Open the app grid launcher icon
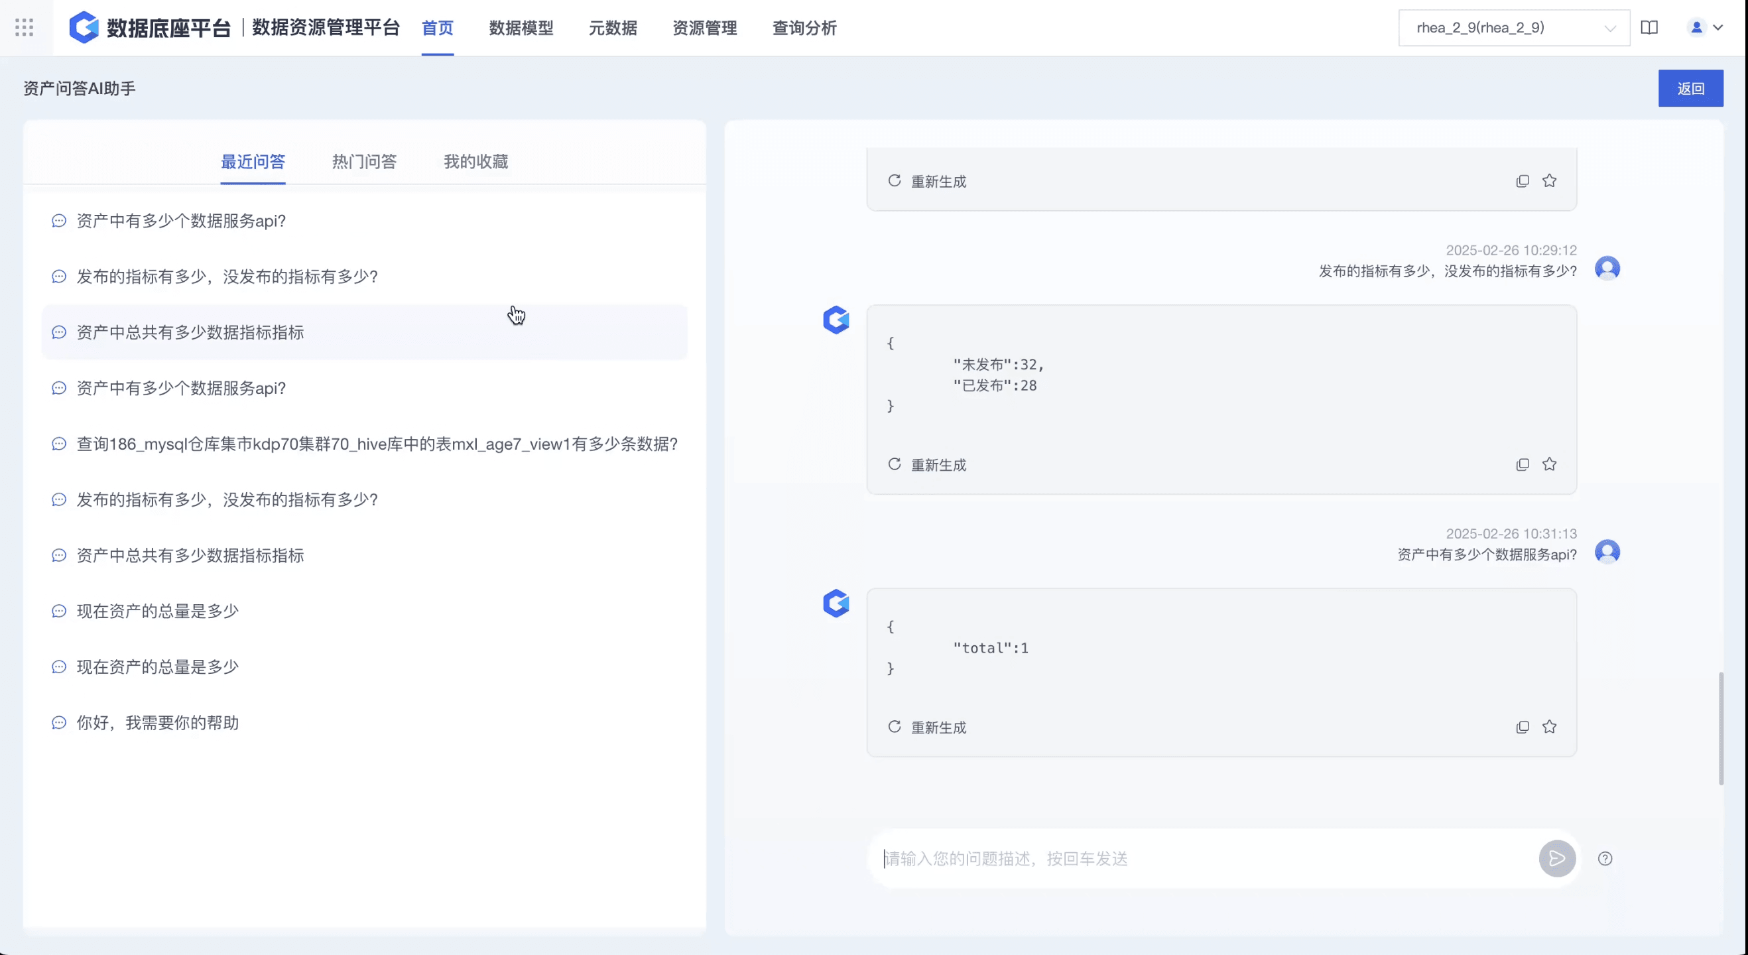This screenshot has height=955, width=1748. point(25,27)
